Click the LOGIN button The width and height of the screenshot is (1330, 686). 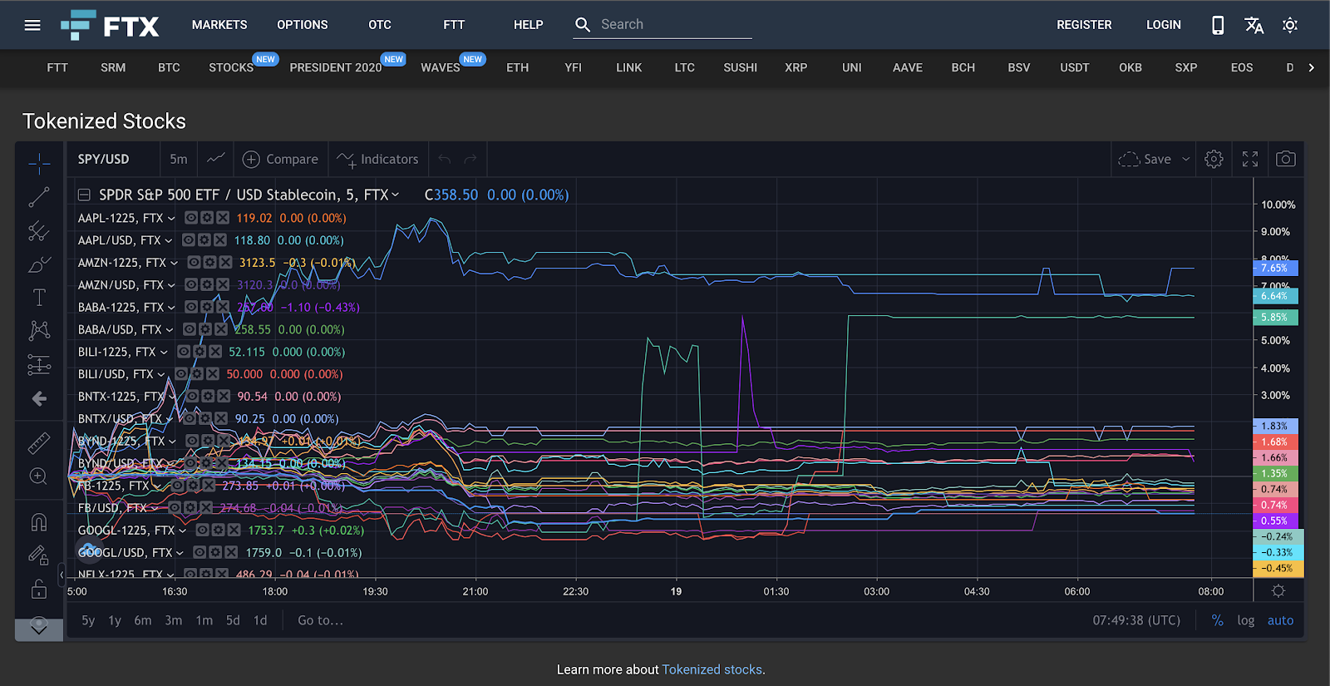tap(1164, 25)
